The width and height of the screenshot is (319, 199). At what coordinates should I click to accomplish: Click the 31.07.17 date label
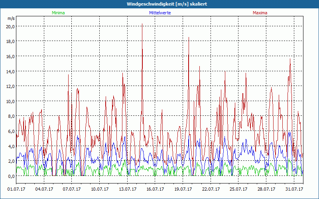(x=295, y=189)
